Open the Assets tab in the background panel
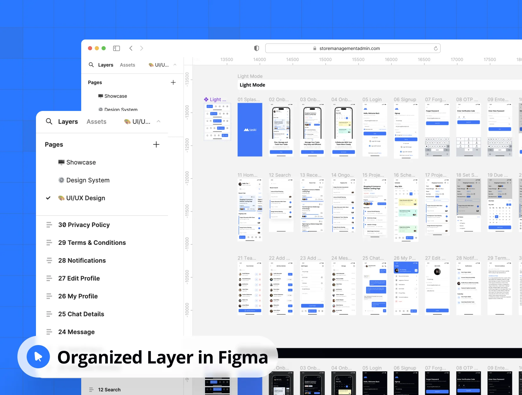522x395 pixels. tap(127, 65)
